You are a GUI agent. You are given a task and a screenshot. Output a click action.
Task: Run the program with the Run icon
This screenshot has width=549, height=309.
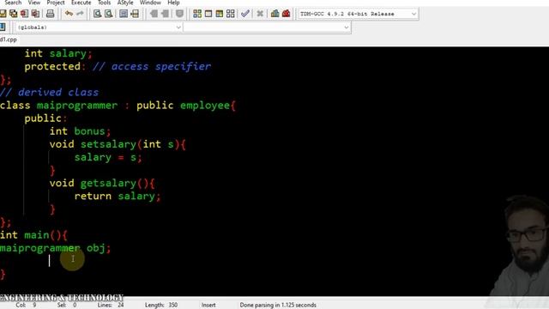[x=208, y=14]
